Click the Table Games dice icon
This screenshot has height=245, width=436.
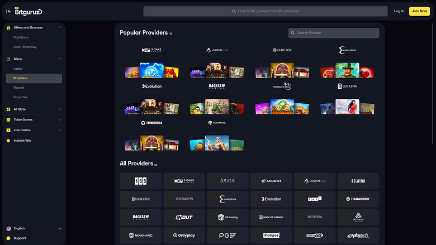click(x=8, y=119)
